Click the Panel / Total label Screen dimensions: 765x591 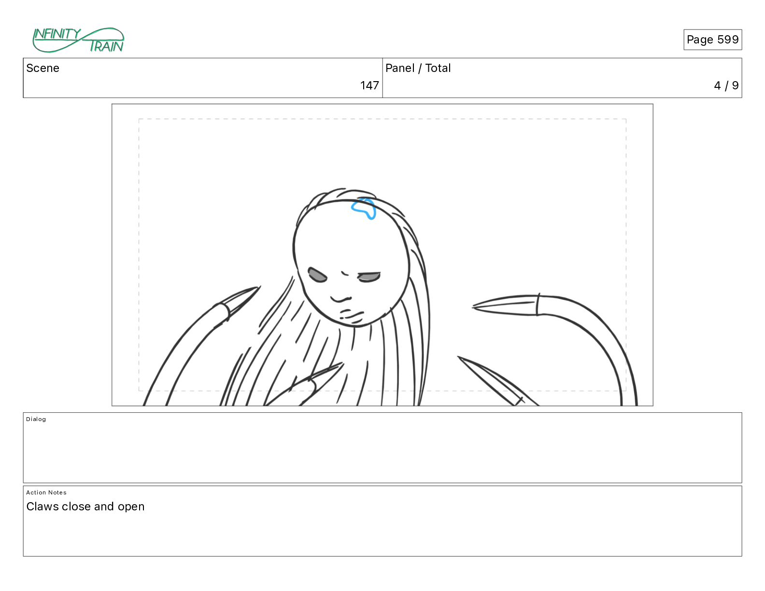[x=418, y=68]
